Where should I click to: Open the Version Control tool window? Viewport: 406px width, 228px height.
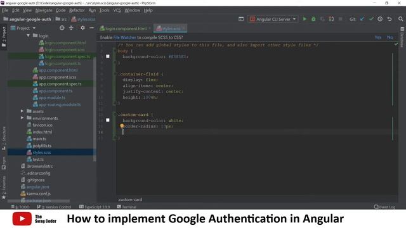tap(54, 207)
